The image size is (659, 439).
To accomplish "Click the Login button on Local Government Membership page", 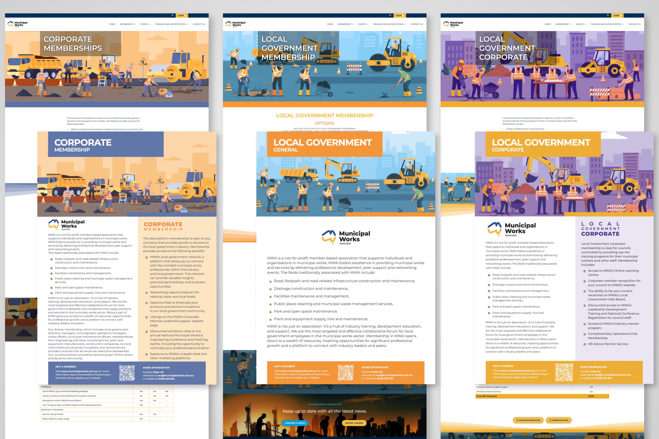I will [400, 15].
